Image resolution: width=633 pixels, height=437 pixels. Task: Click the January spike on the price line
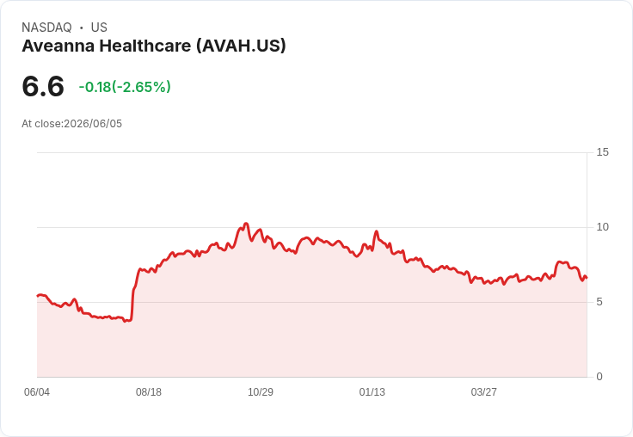376,231
